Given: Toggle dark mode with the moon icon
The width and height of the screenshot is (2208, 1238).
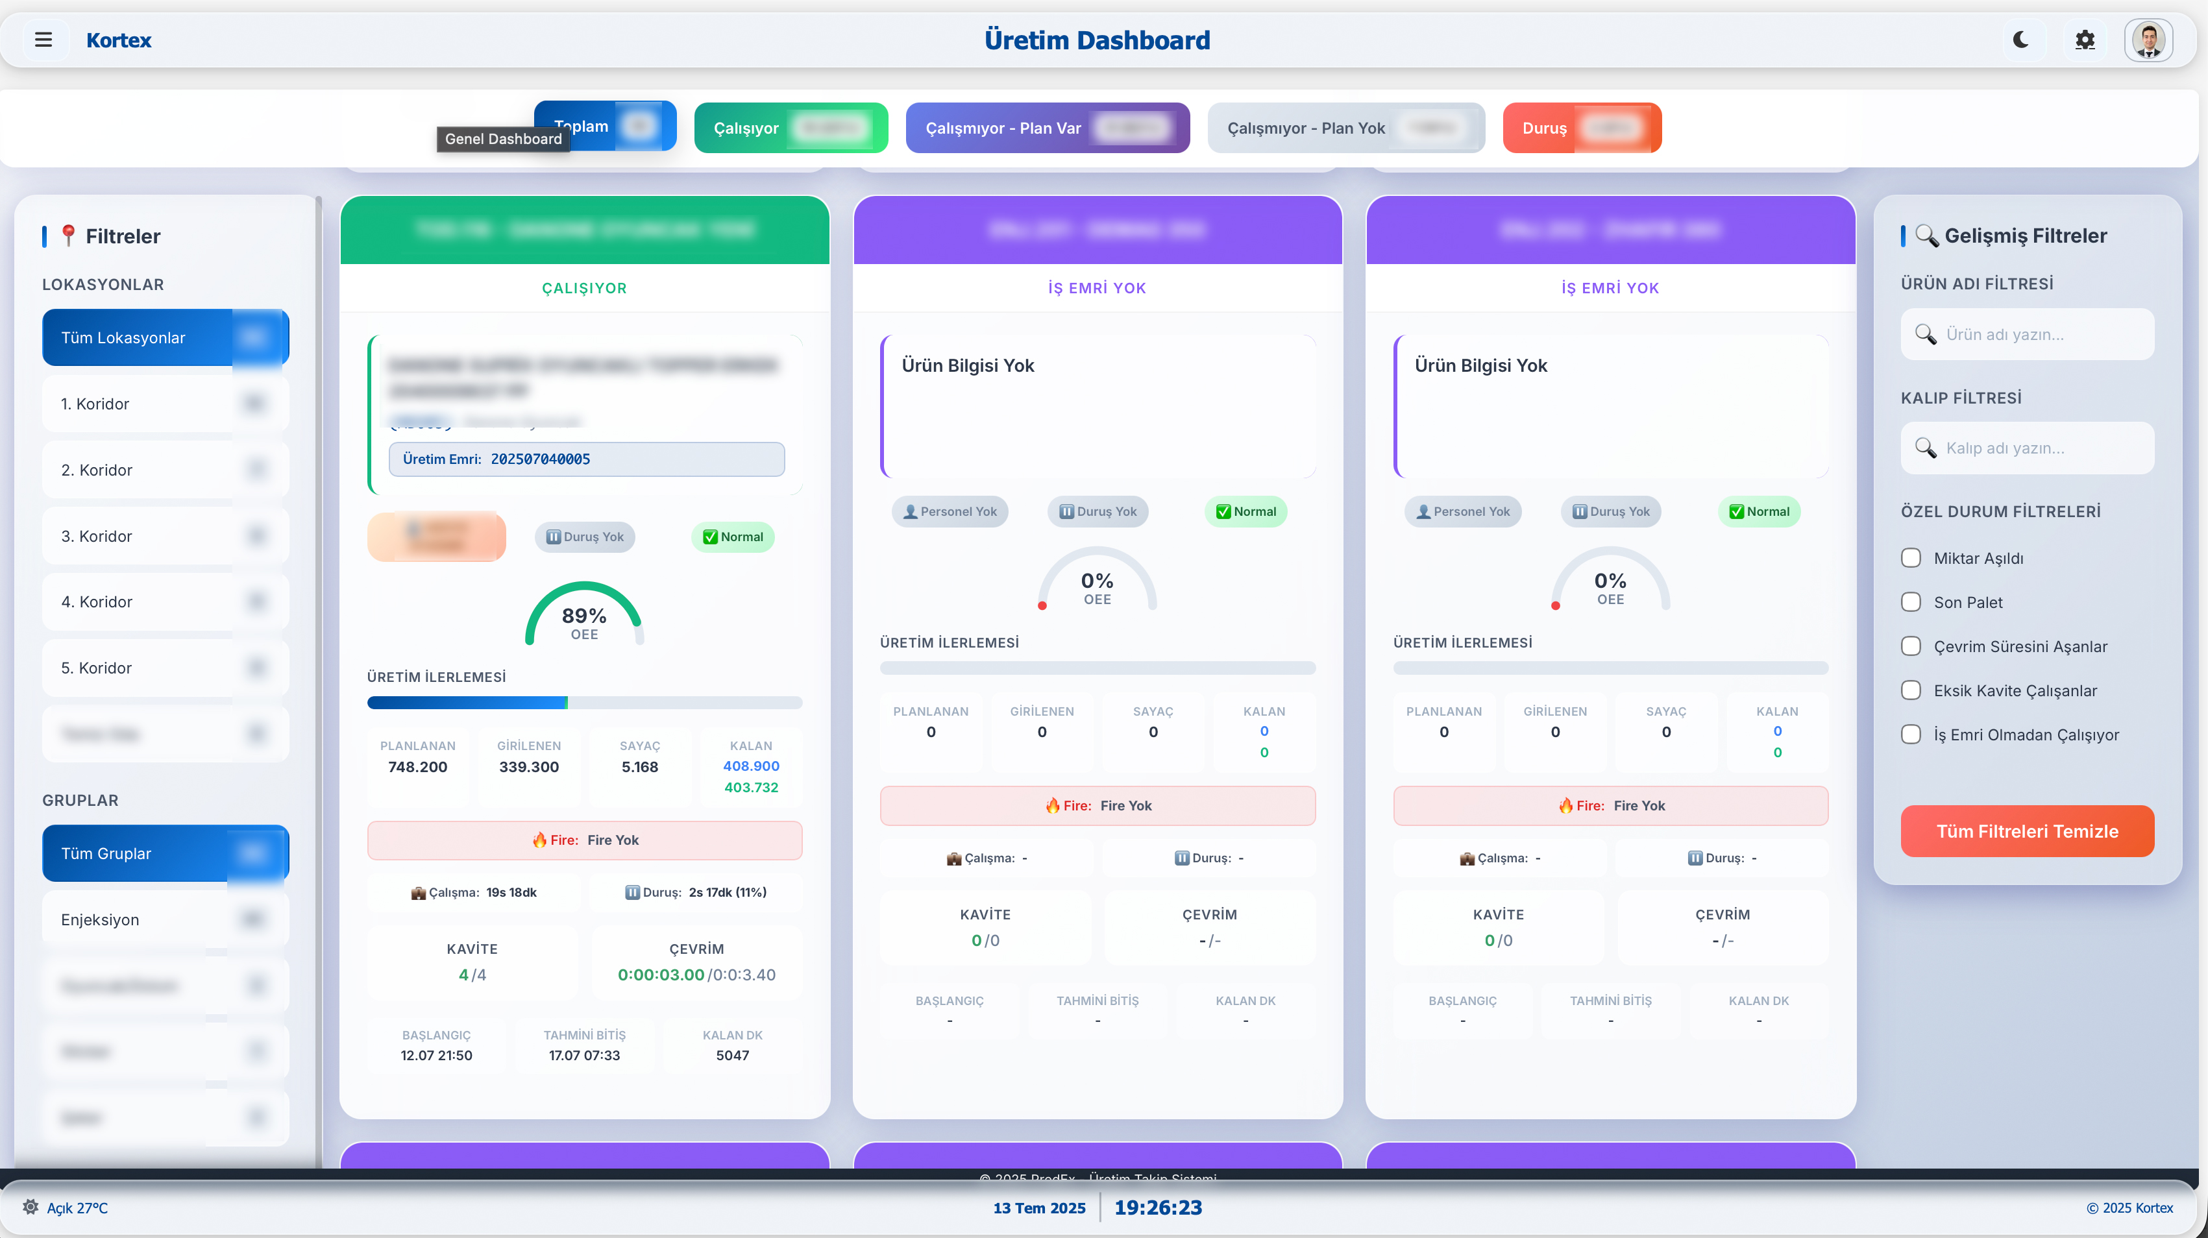Looking at the screenshot, I should coord(2020,40).
